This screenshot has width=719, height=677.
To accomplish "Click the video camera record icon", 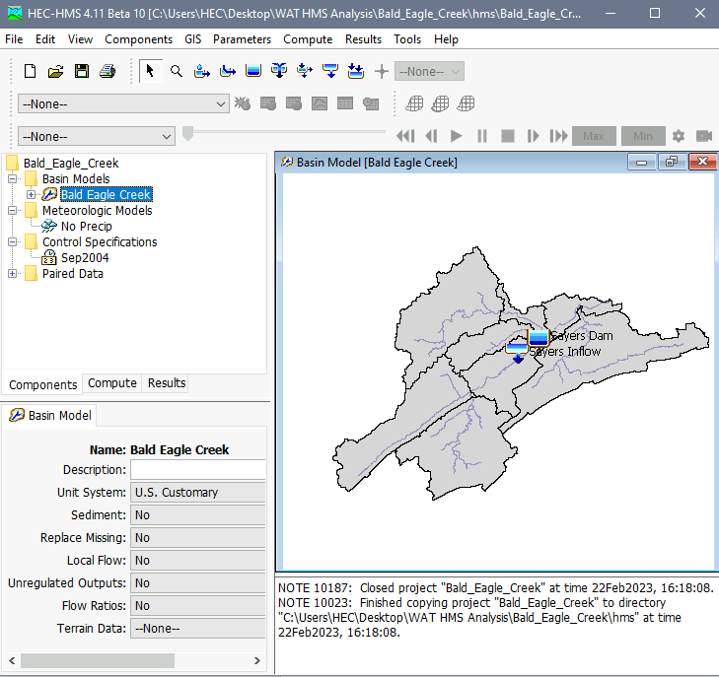I will [x=704, y=136].
